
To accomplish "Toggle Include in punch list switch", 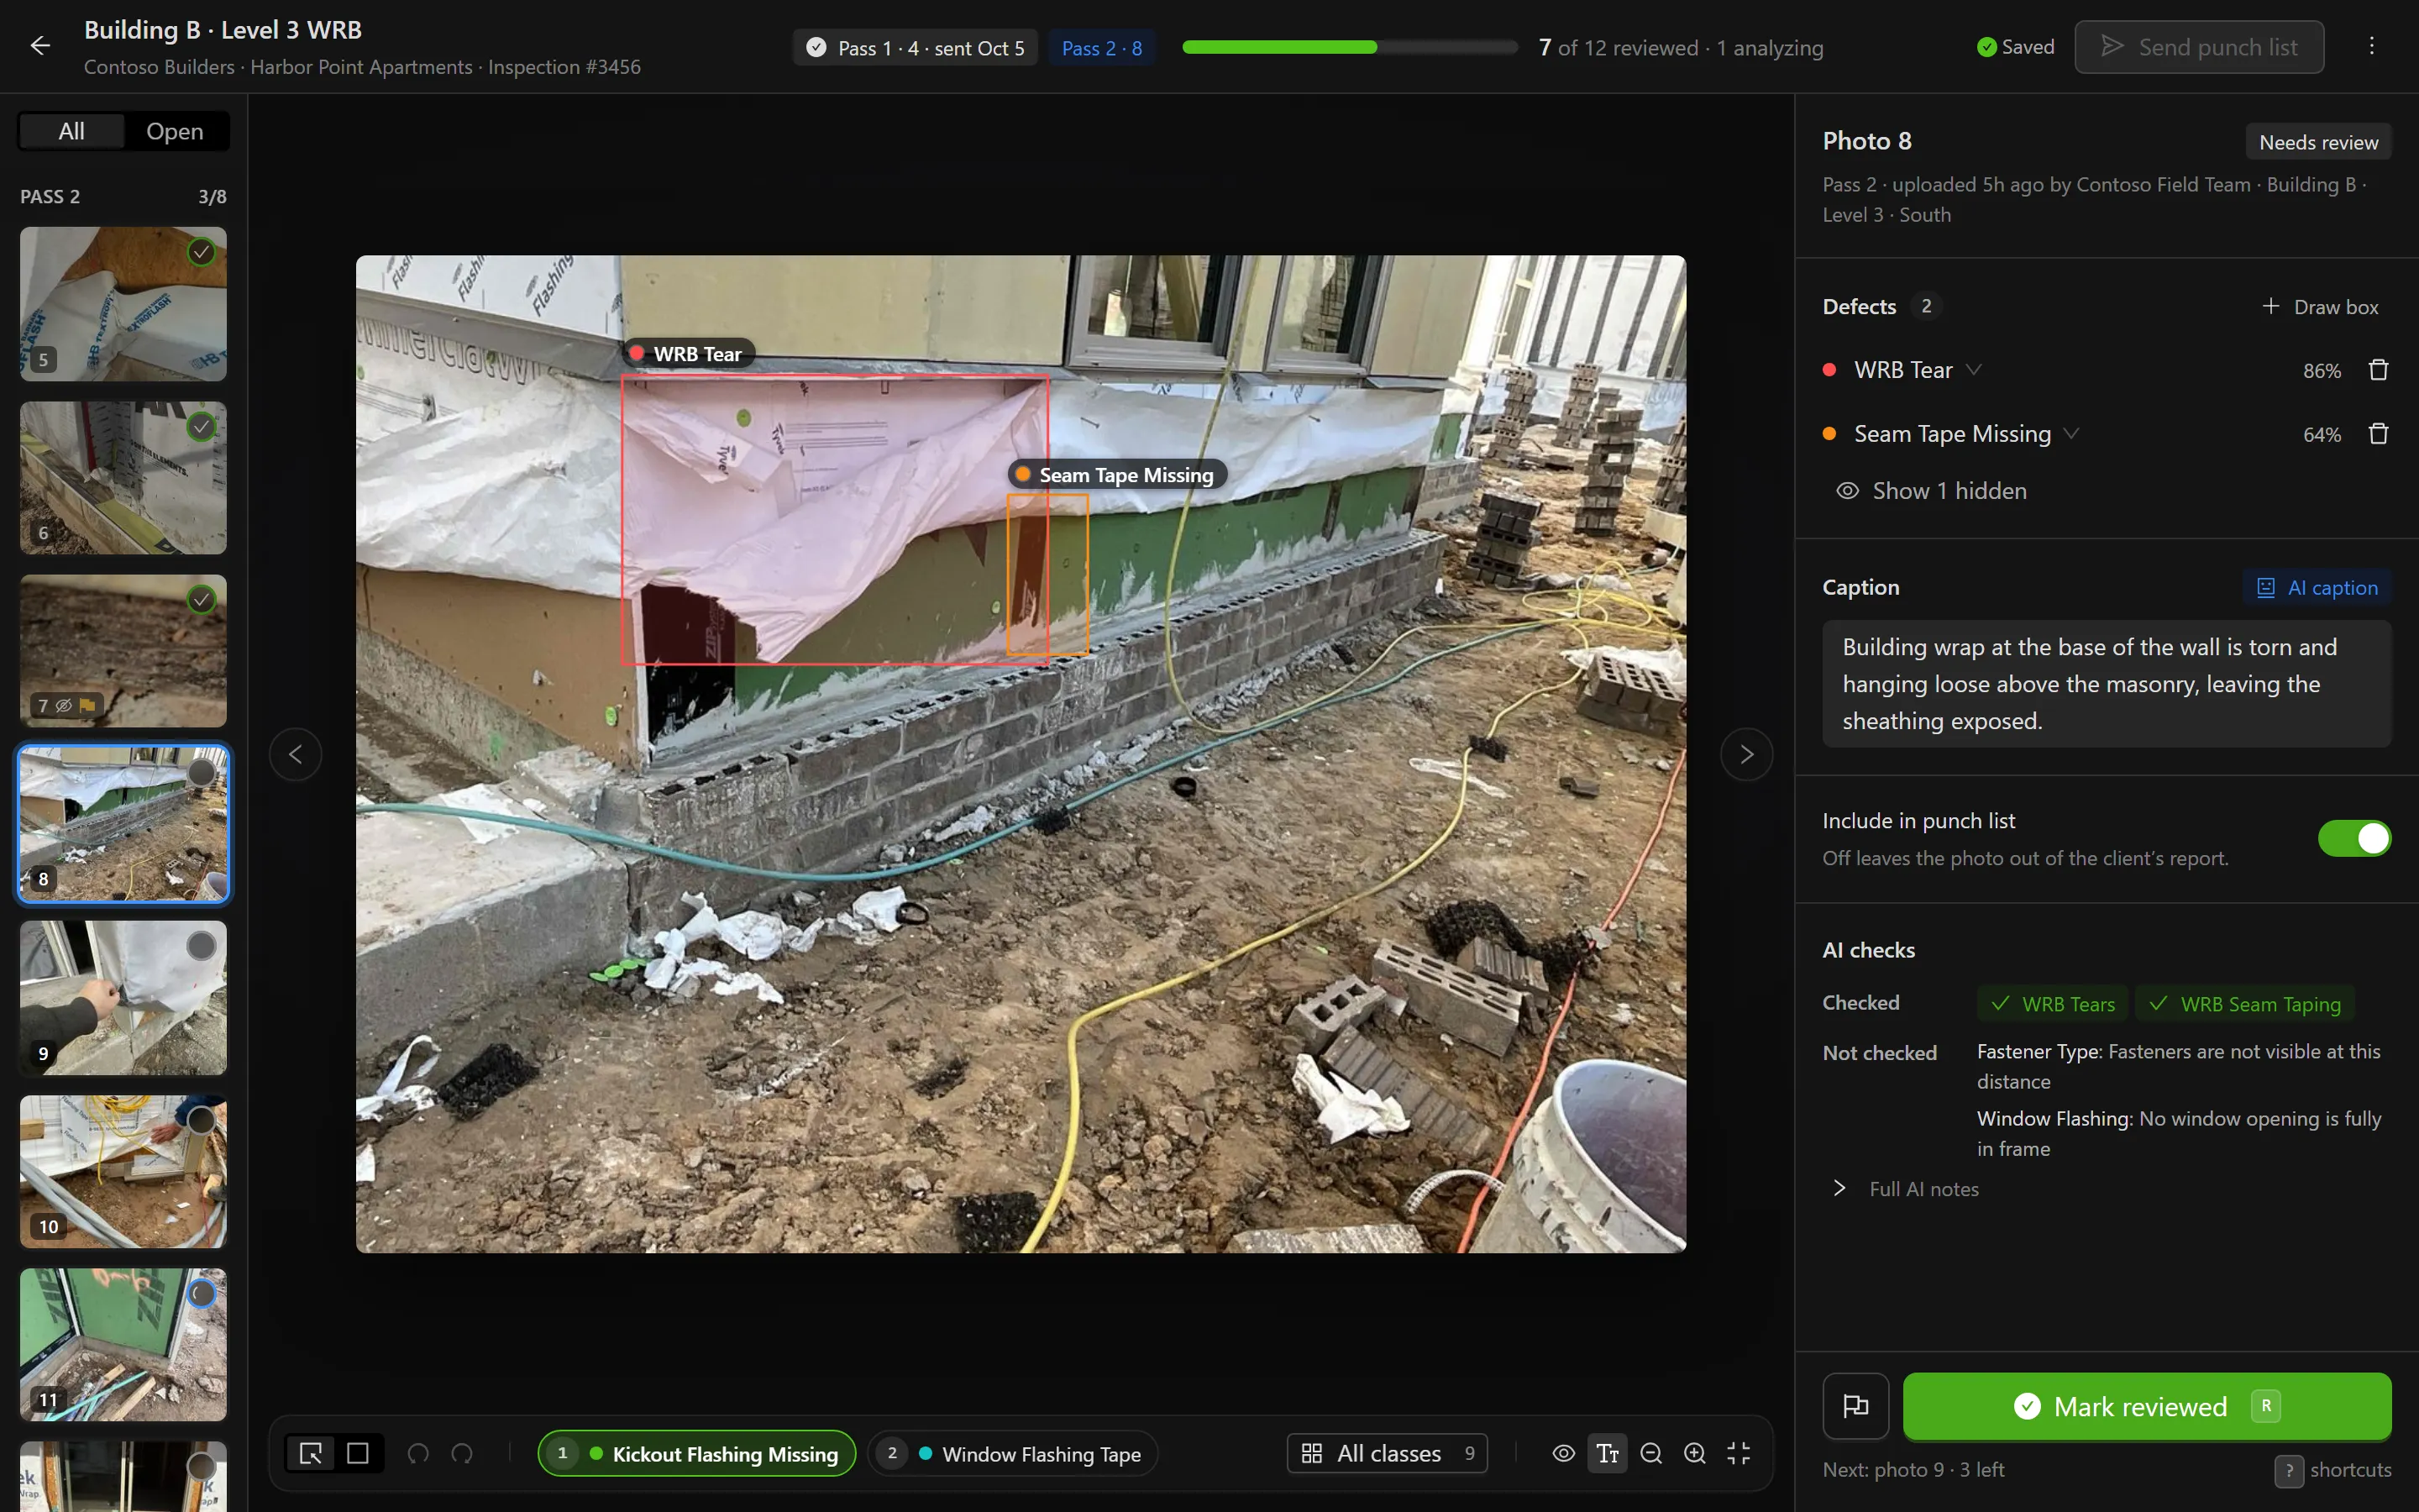I will (2354, 838).
